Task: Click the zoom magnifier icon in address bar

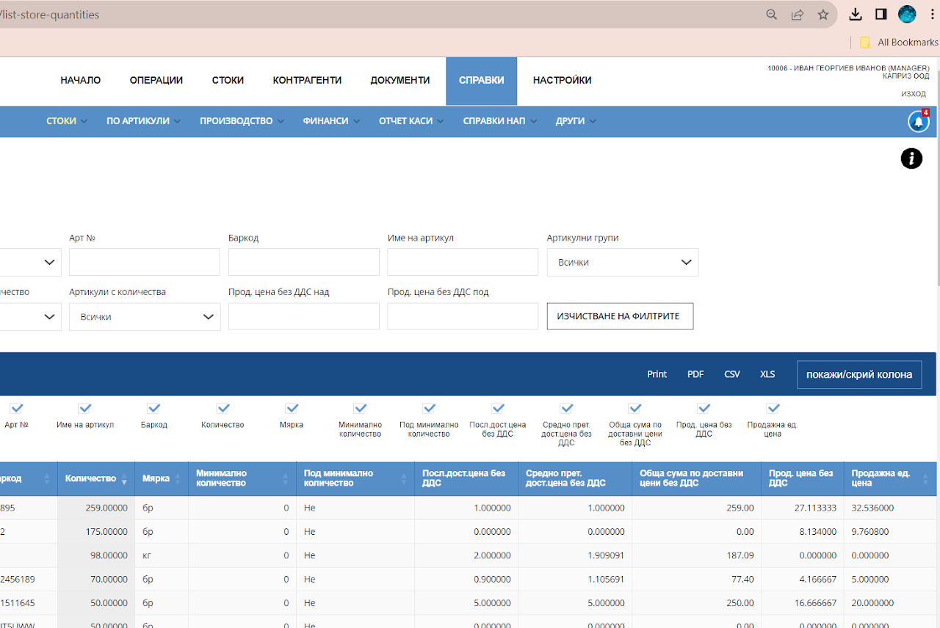Action: coord(772,15)
